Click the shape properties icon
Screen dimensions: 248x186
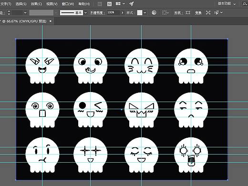coord(188,12)
